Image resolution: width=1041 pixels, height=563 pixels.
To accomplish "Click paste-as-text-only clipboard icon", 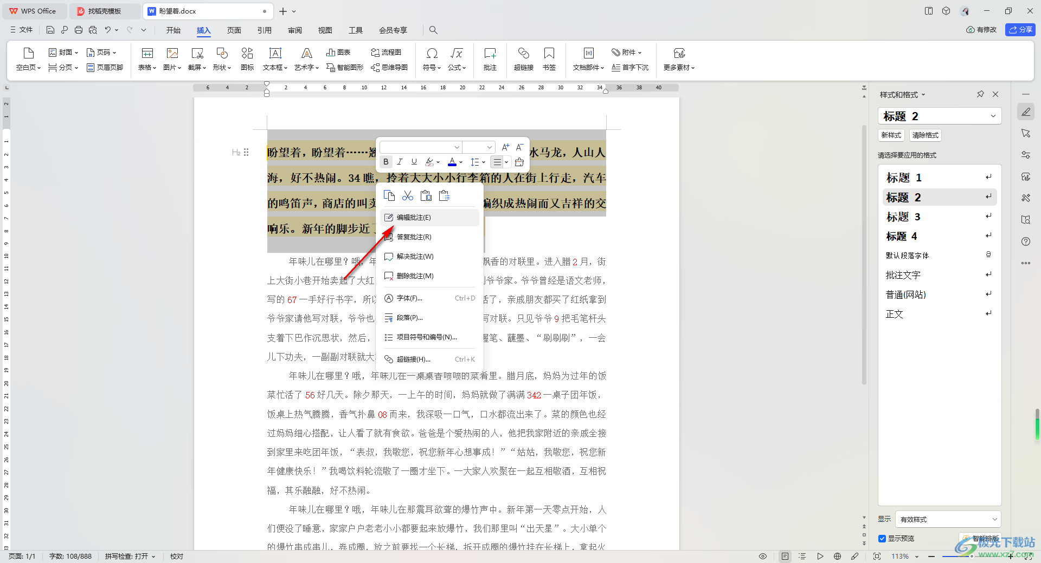I will pyautogui.click(x=445, y=195).
